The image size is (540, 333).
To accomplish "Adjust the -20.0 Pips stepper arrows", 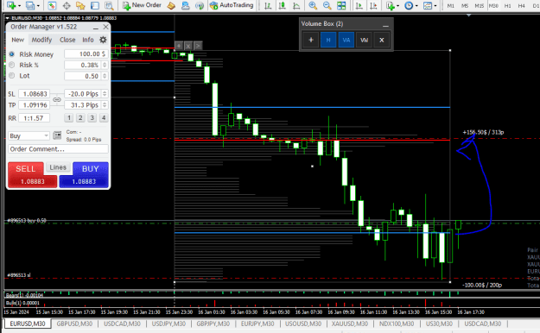I will [105, 94].
